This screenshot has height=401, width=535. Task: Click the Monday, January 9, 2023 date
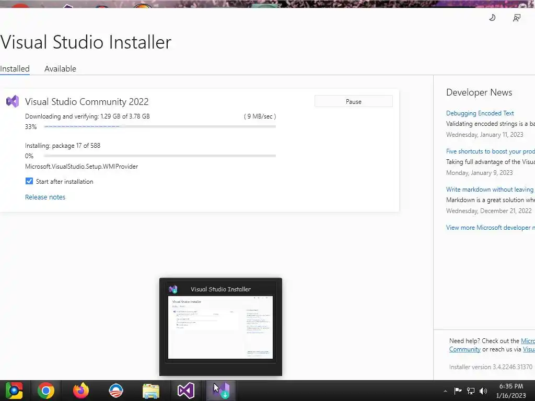[x=480, y=173]
